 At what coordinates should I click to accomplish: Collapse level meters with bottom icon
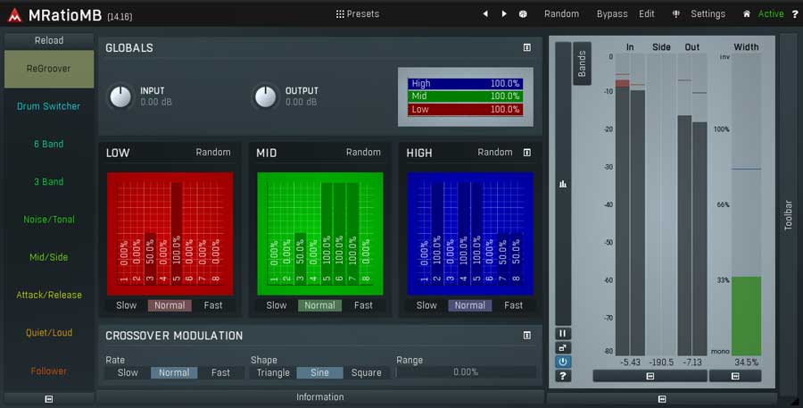(650, 376)
